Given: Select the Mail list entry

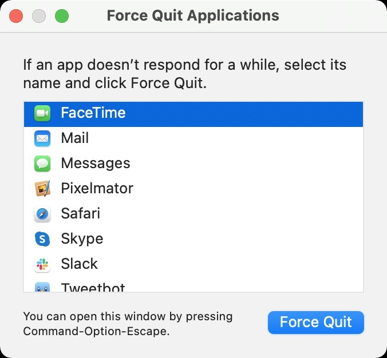Looking at the screenshot, I should (75, 138).
